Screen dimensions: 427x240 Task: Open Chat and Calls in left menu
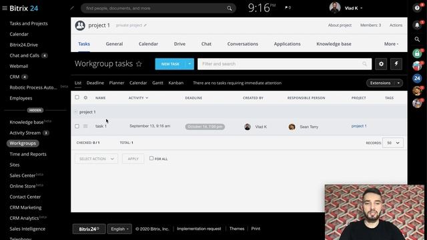[25, 55]
